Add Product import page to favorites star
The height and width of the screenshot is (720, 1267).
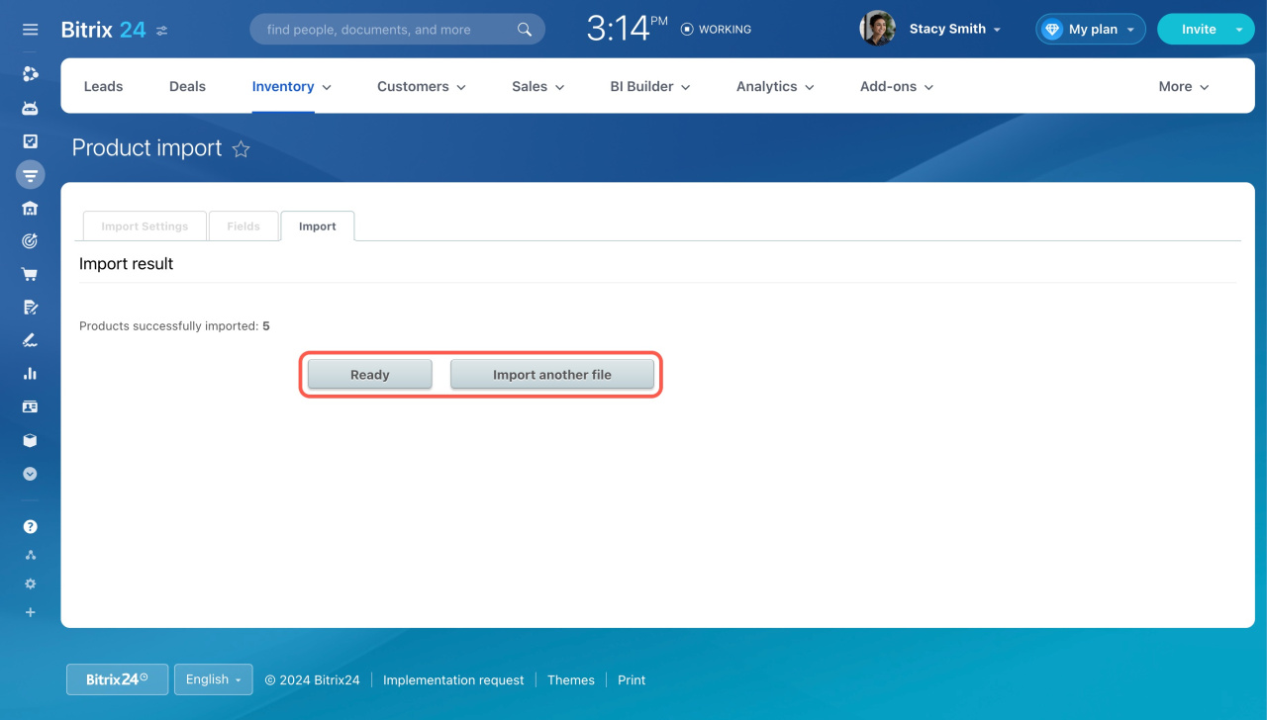click(241, 149)
